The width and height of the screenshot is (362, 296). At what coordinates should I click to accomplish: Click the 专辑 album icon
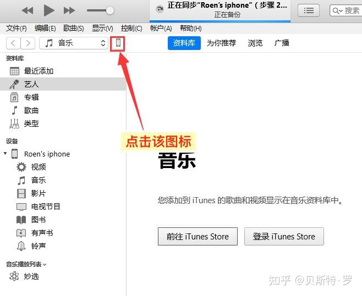click(14, 97)
